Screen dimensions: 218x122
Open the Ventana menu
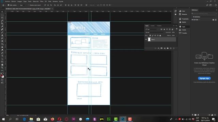click(55, 1)
